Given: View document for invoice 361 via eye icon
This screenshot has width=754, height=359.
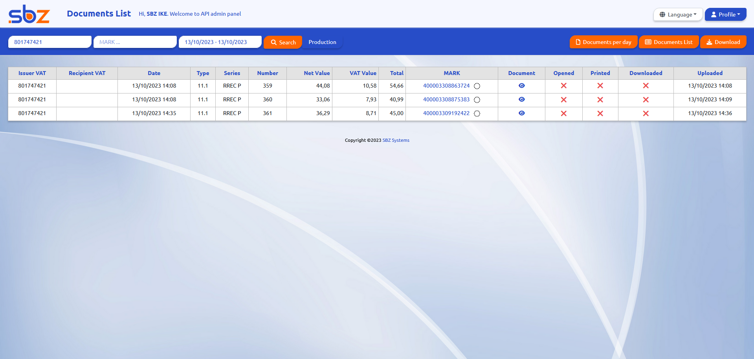Looking at the screenshot, I should coord(521,113).
